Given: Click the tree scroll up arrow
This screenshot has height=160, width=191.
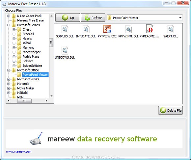Looking at the screenshot, I should (51, 16).
